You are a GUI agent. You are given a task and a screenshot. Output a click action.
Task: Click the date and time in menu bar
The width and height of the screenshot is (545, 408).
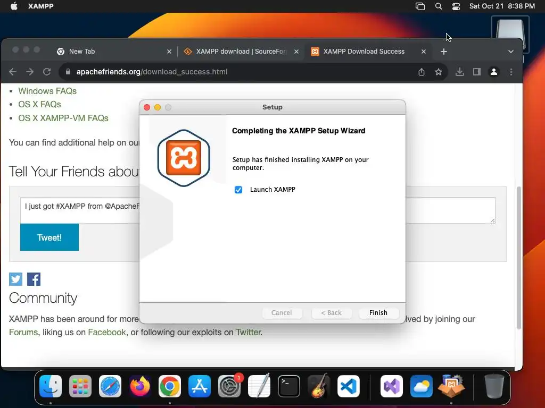(502, 6)
